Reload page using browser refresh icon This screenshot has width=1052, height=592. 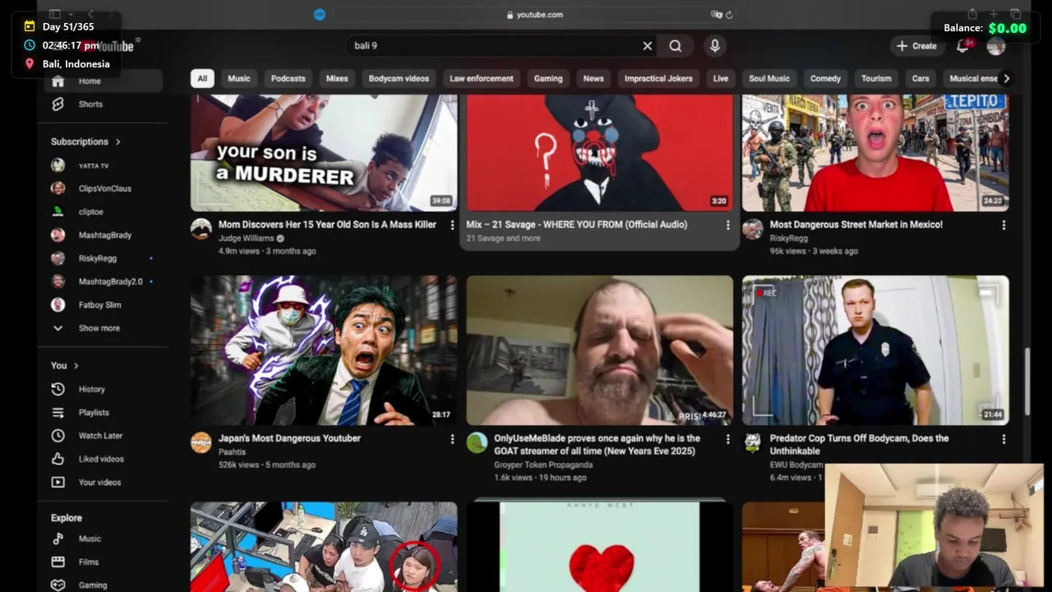[x=729, y=15]
